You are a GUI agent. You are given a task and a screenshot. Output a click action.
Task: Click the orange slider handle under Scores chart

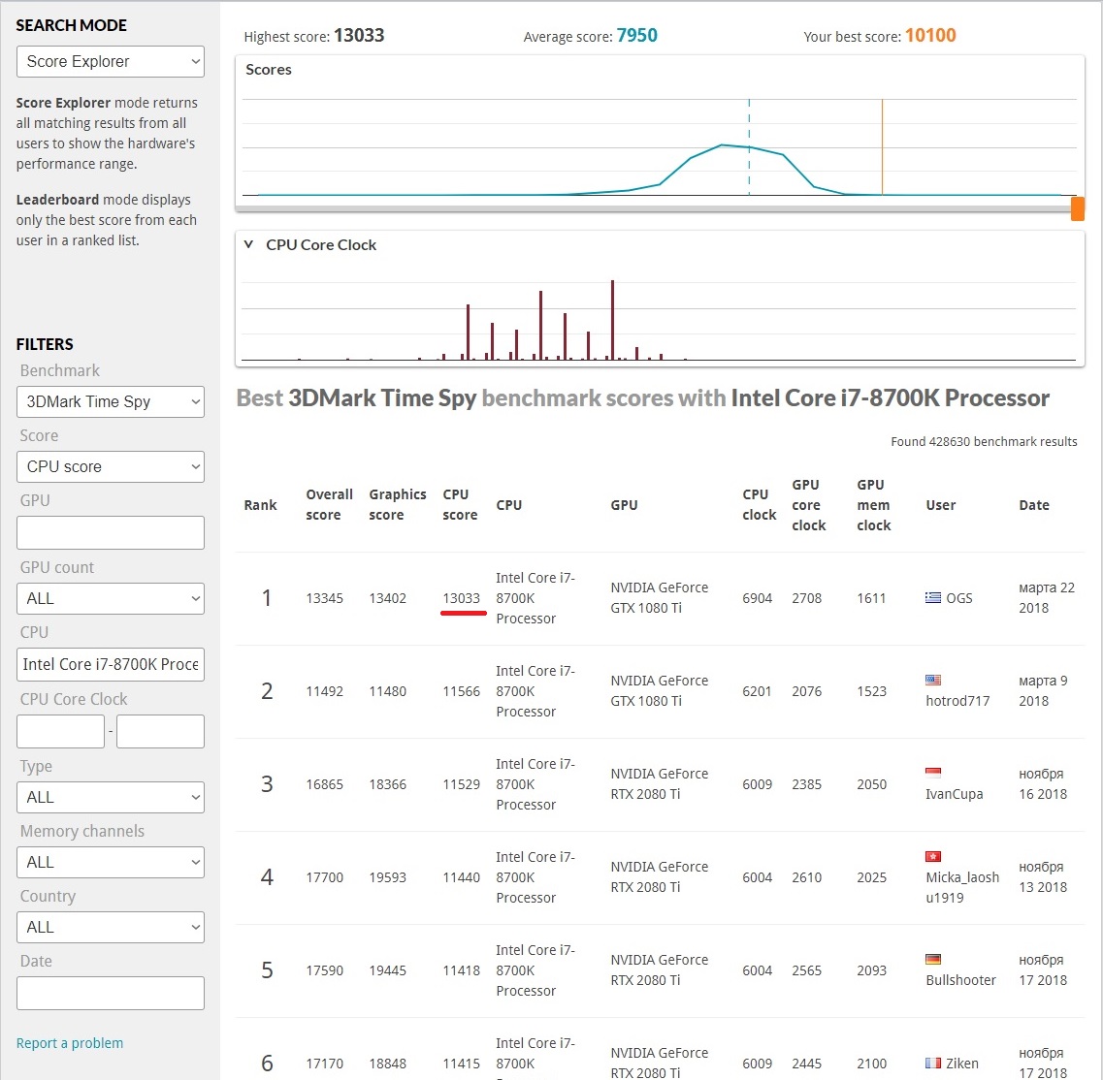click(x=1077, y=208)
